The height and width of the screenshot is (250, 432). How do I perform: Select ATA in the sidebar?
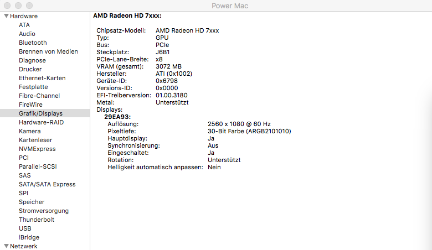(24, 25)
